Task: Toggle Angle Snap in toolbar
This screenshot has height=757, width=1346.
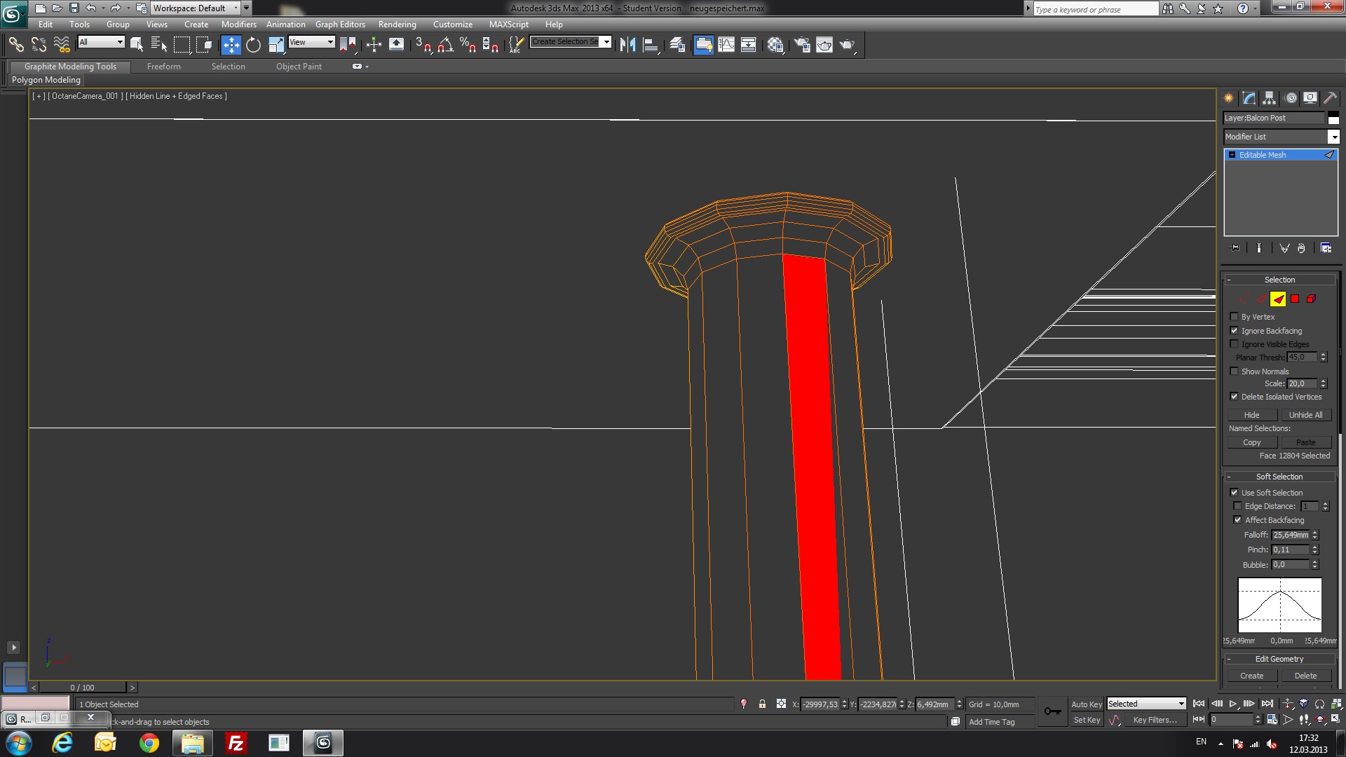Action: tap(445, 45)
